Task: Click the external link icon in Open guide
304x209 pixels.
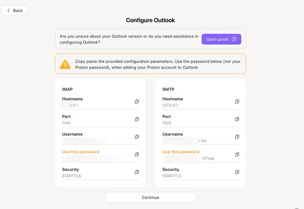Action: coord(234,39)
